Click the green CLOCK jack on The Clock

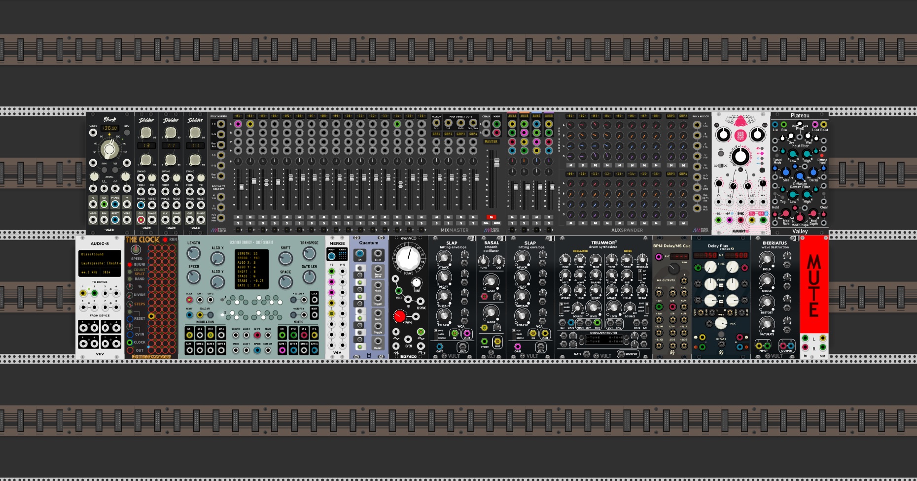pos(130,343)
